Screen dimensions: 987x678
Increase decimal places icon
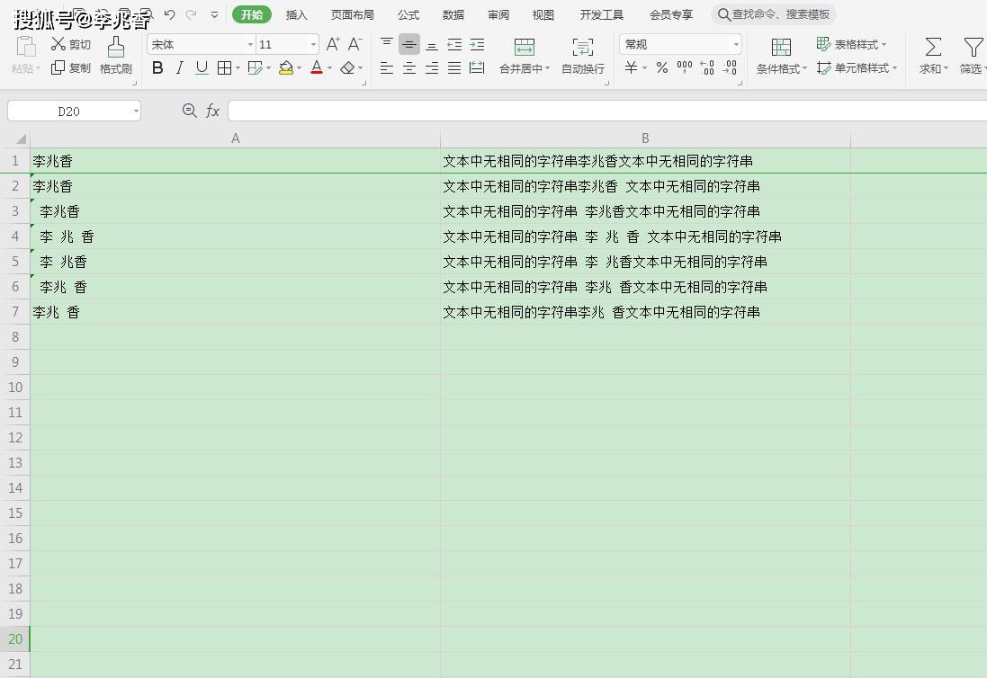pos(707,67)
